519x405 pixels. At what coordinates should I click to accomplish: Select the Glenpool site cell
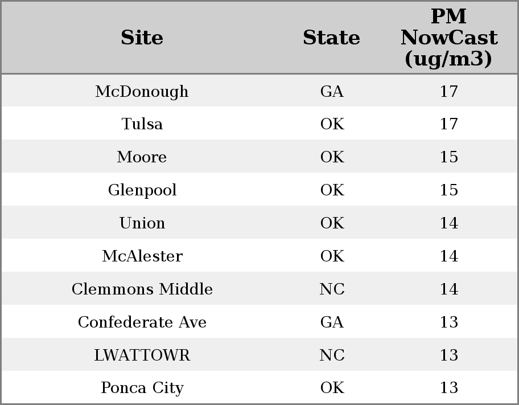[x=142, y=190]
